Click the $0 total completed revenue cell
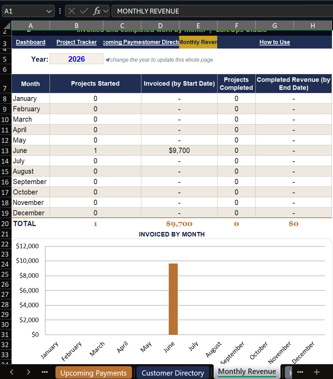The image size is (333, 379). pyautogui.click(x=293, y=224)
